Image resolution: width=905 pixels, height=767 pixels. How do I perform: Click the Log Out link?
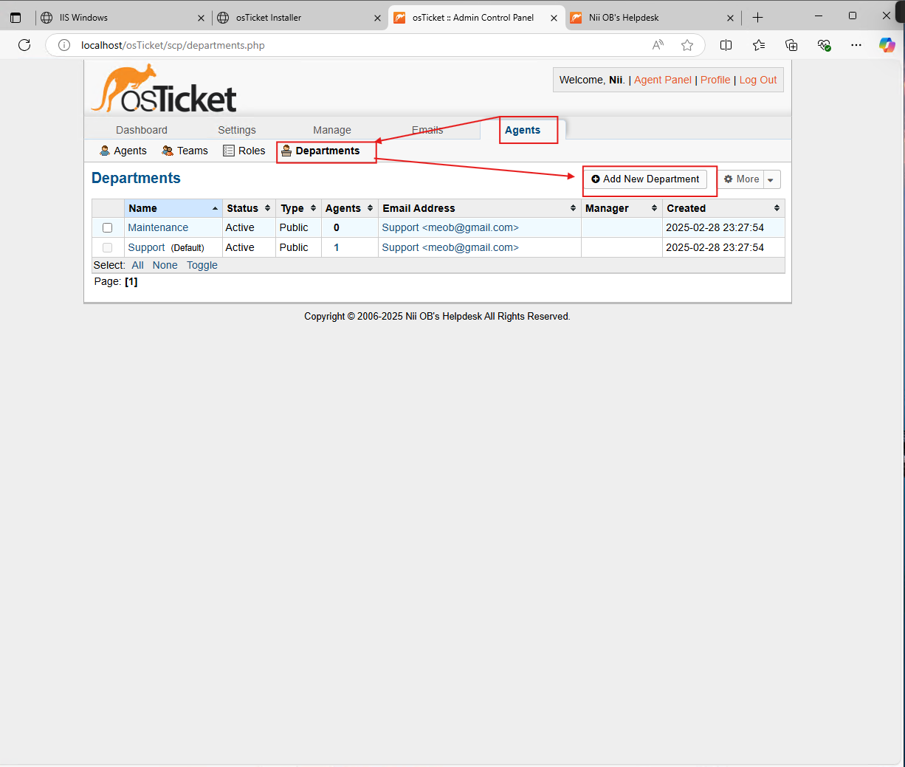757,80
